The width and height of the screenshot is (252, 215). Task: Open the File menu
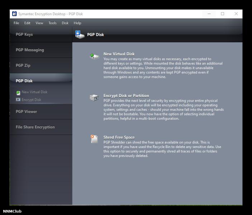coord(16,23)
